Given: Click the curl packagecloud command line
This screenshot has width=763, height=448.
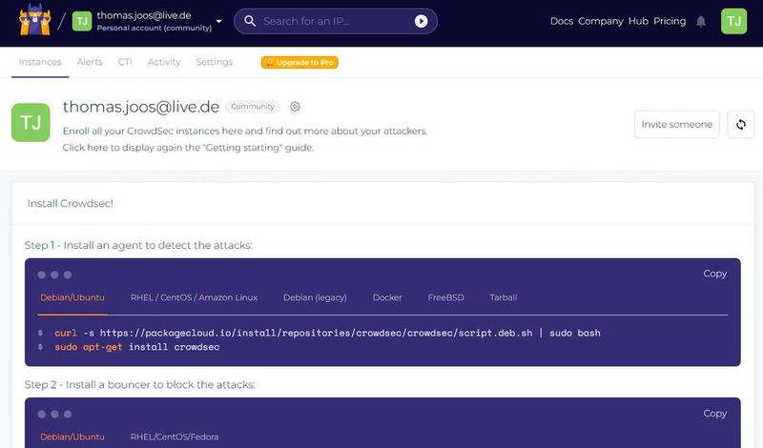Looking at the screenshot, I should click(x=327, y=334).
